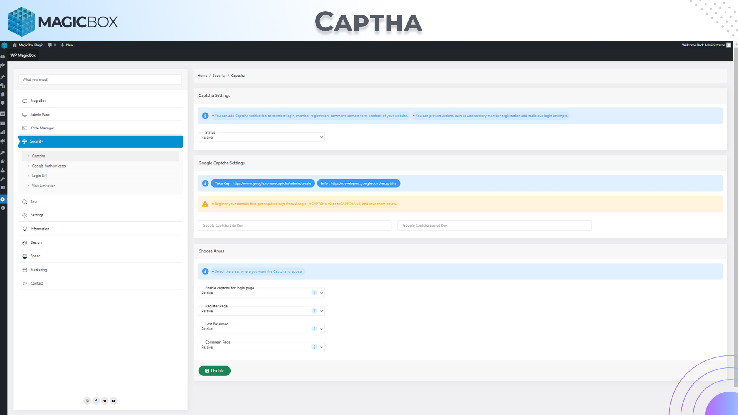The height and width of the screenshot is (415, 738).
Task: Click the green Update button
Action: coord(214,371)
